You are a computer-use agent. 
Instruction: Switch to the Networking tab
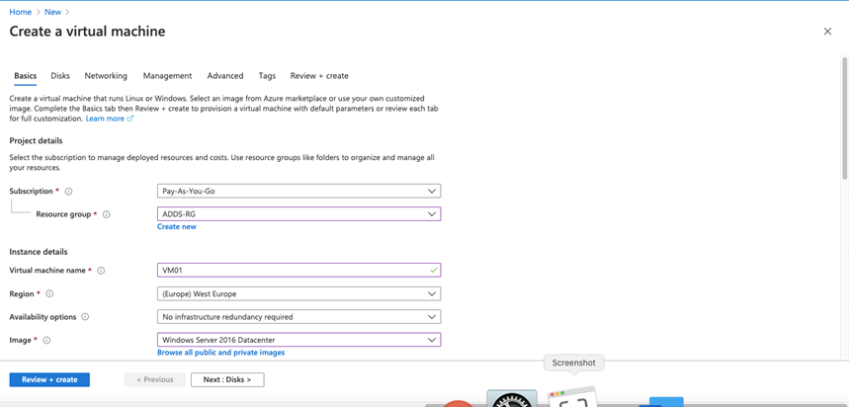106,76
